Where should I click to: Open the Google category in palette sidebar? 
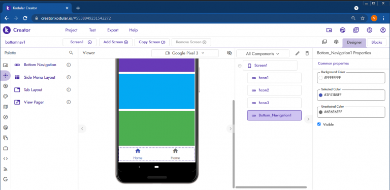6,179
